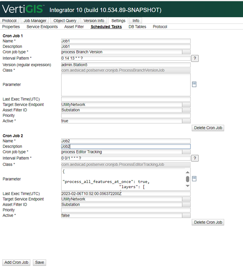This screenshot has width=243, height=268.
Task: Open the Object Query tab
Action: (65, 21)
